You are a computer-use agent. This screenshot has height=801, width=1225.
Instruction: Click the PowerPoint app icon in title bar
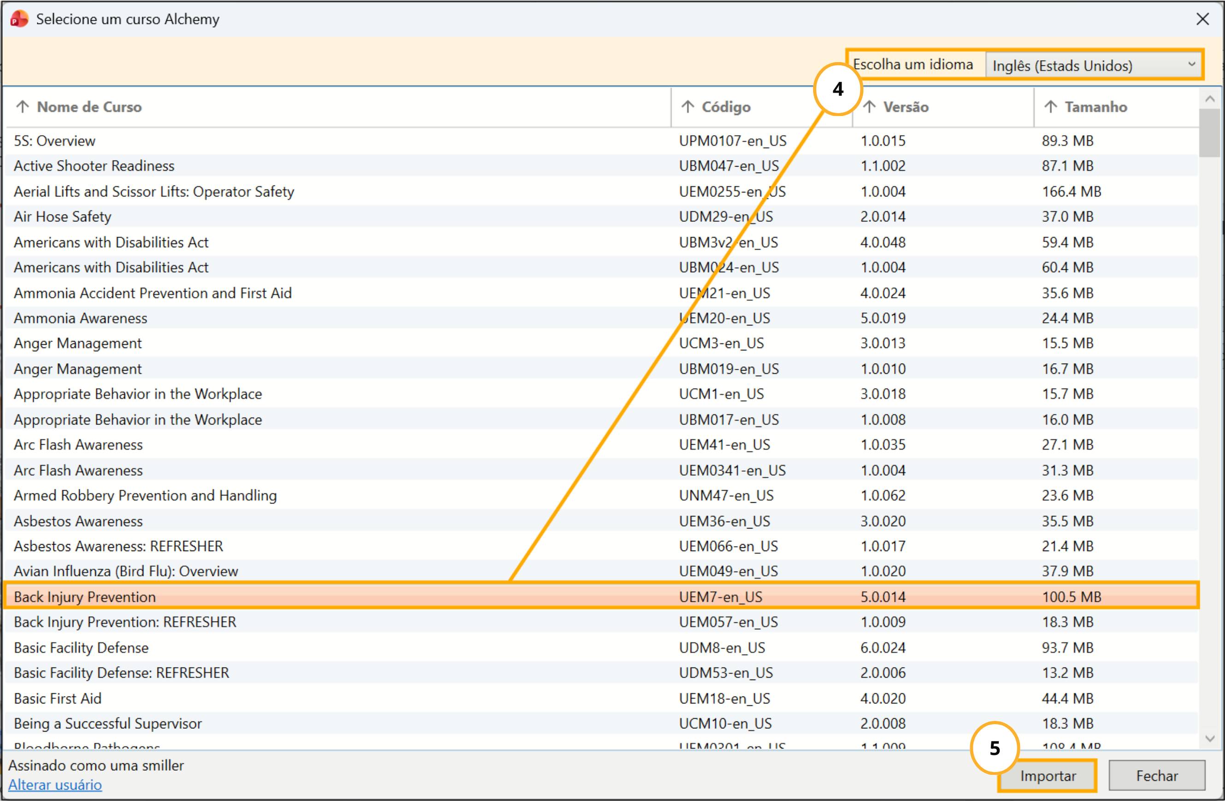(x=19, y=19)
